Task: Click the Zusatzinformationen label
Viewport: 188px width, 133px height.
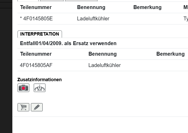Action: click(x=40, y=80)
